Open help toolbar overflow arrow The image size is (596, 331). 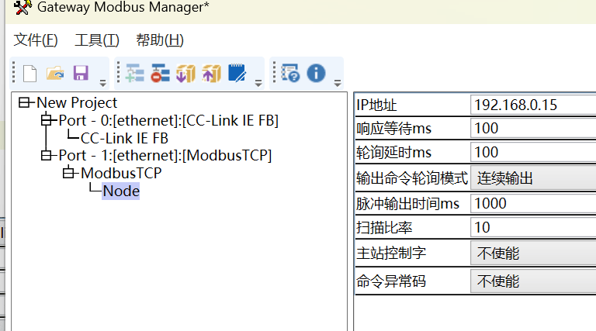[x=338, y=83]
